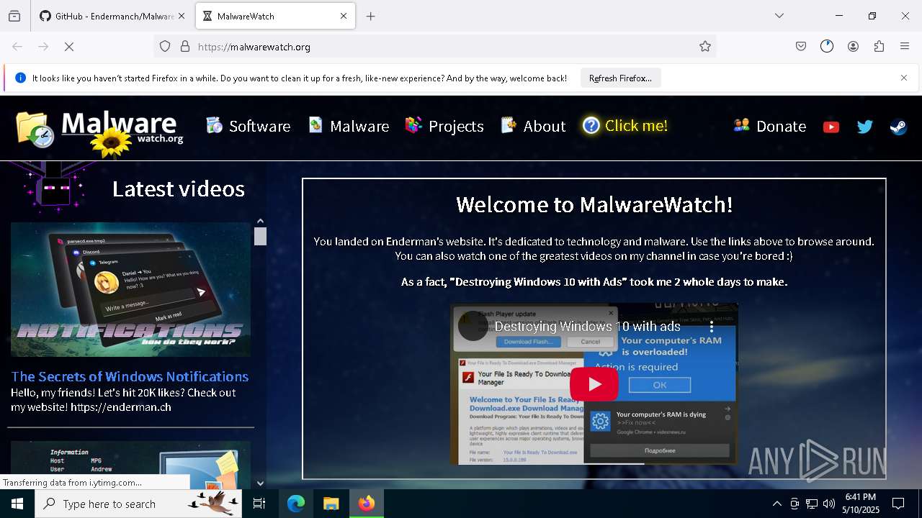Open Firefox application hamburger menu

click(905, 47)
